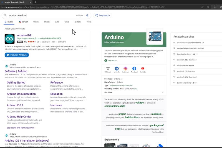
Task: Open the Single-board microcontroller type link
Action: (x=121, y=86)
